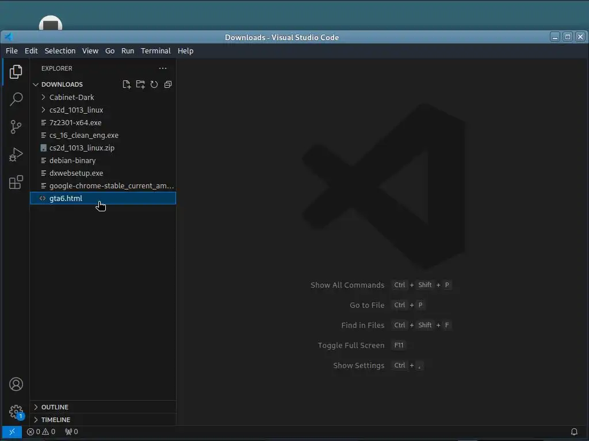589x441 pixels.
Task: Refresh the Explorer tree
Action: 154,84
